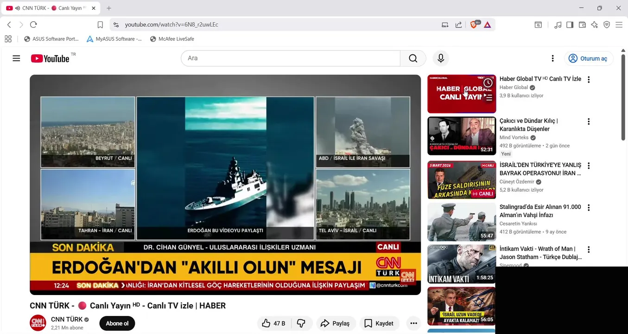Open YouTube settings three-dot menu
628x334 pixels.
pos(552,58)
